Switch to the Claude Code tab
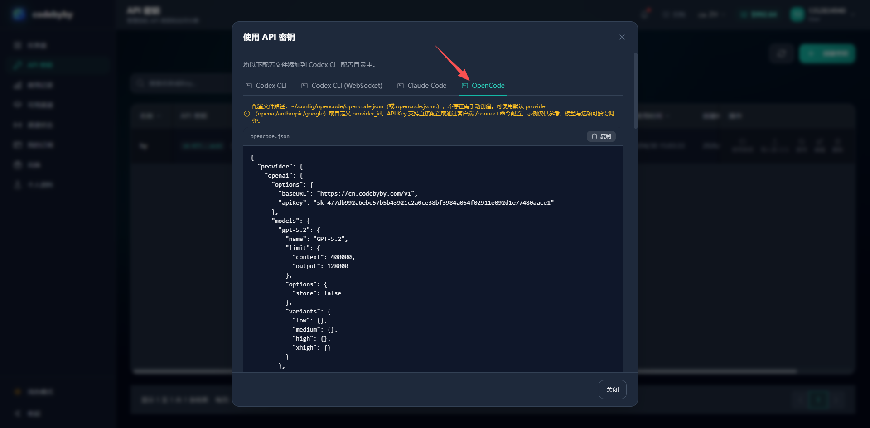Screen dimensions: 870x428 (x=422, y=86)
